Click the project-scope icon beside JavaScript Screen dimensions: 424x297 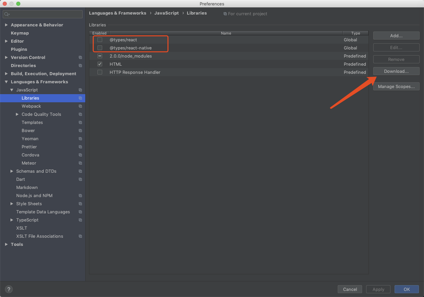click(80, 90)
